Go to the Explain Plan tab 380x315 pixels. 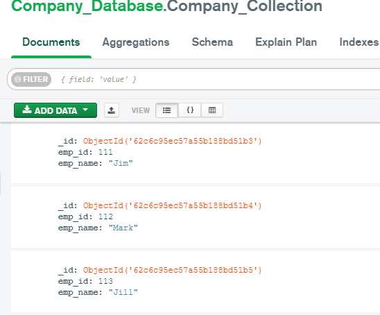(x=286, y=42)
